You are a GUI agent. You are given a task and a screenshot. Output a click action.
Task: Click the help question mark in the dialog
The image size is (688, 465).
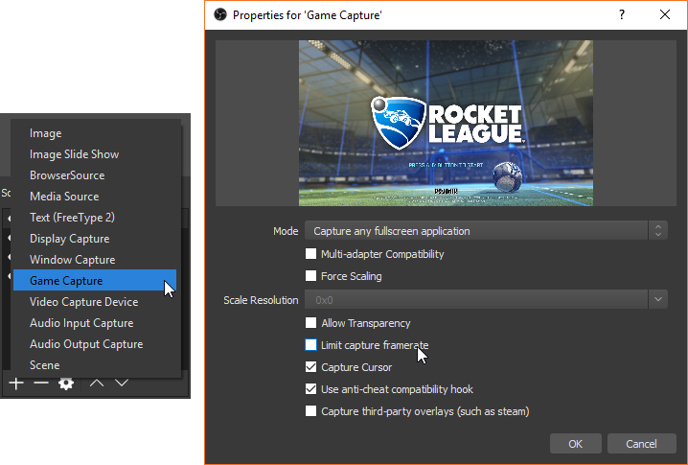[x=622, y=15]
